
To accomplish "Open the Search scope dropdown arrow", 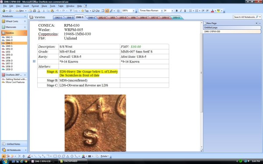I will (x=260, y=17).
